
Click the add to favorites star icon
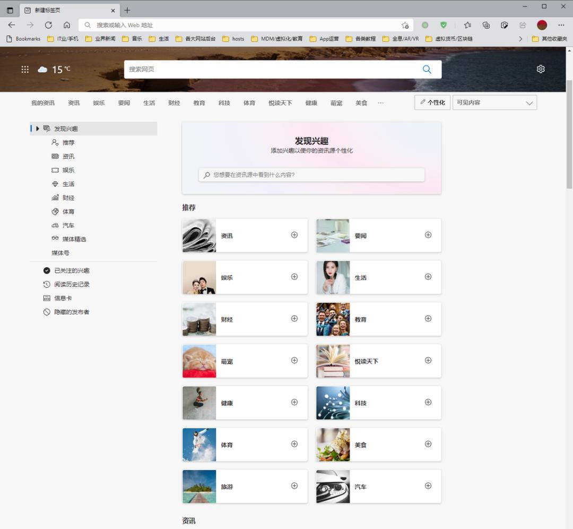pos(405,25)
